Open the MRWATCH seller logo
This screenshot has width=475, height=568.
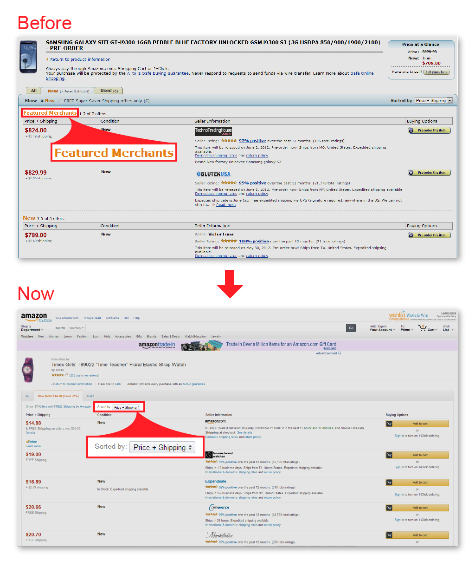[x=219, y=508]
